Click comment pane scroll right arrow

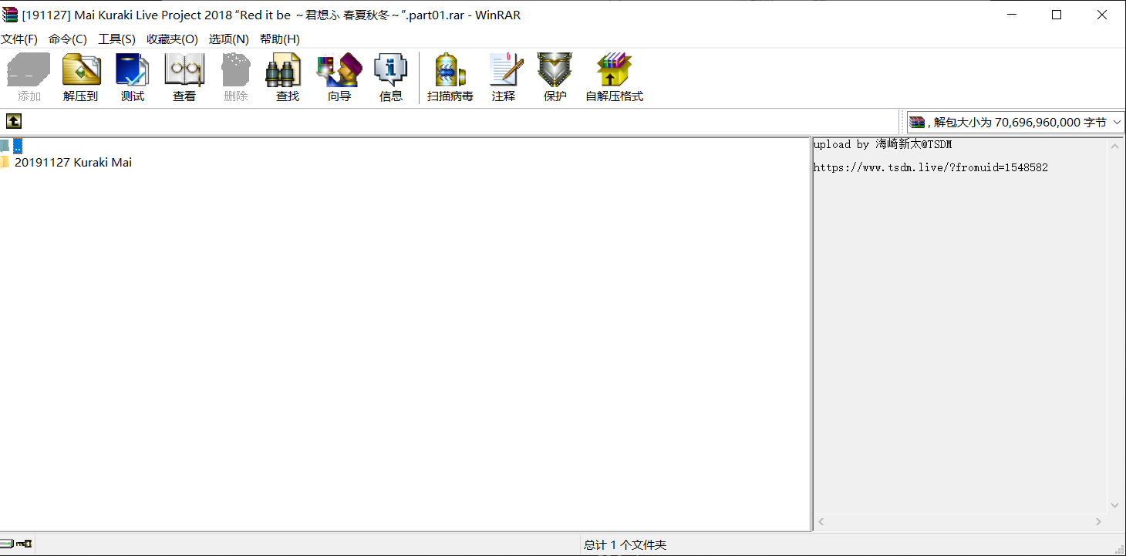(x=1099, y=522)
